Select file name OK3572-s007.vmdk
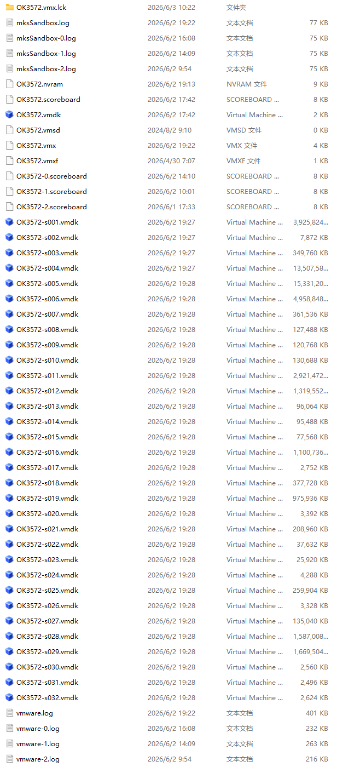The height and width of the screenshot is (767, 337). pyautogui.click(x=48, y=314)
